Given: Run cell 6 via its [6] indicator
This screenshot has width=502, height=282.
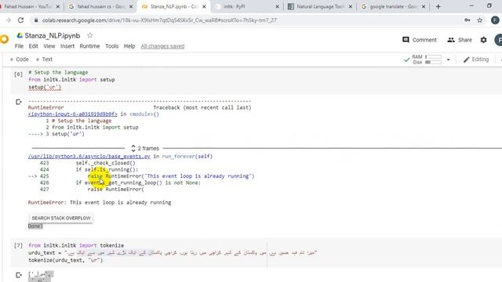Looking at the screenshot, I should click(18, 74).
